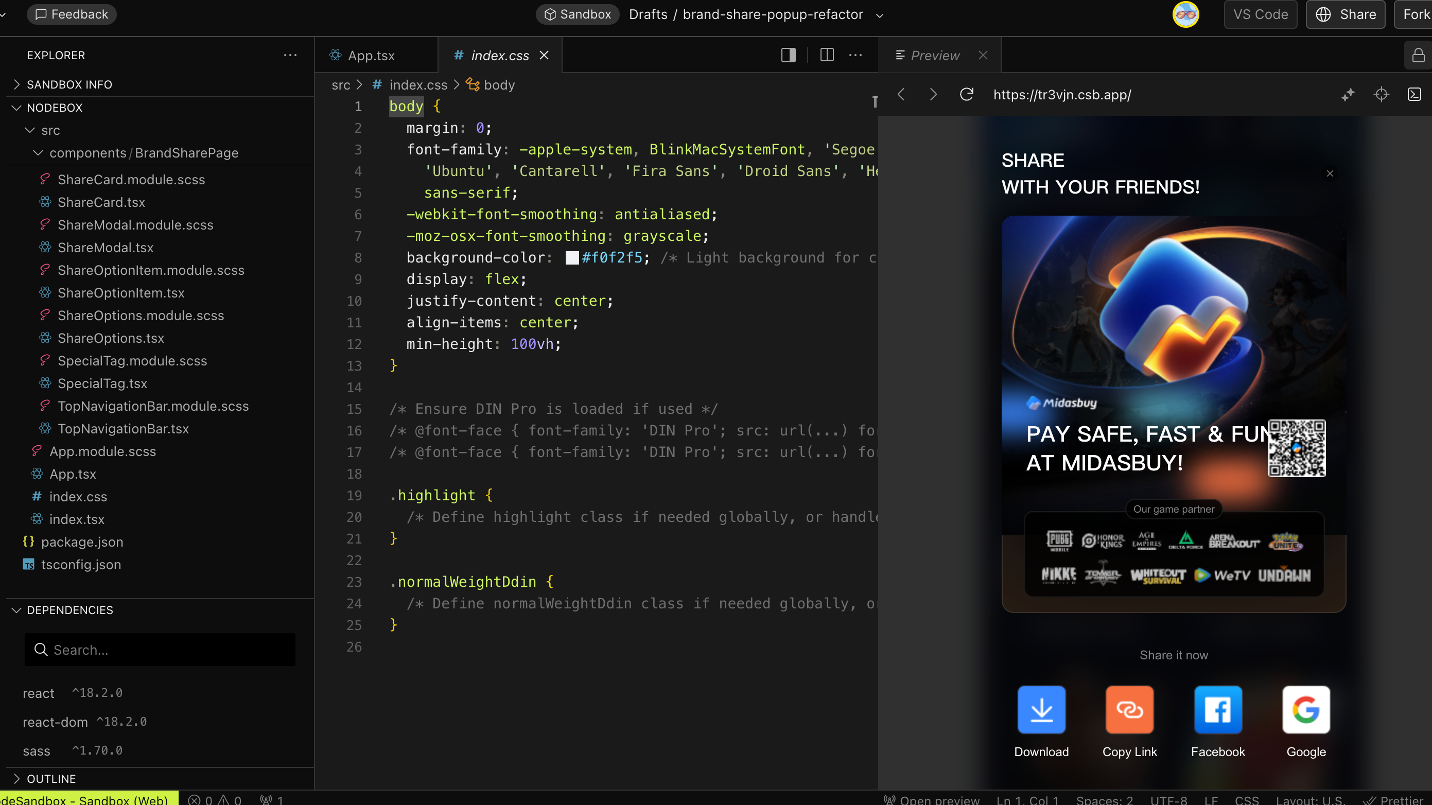
Task: Click the Feedback button
Action: coord(72,14)
